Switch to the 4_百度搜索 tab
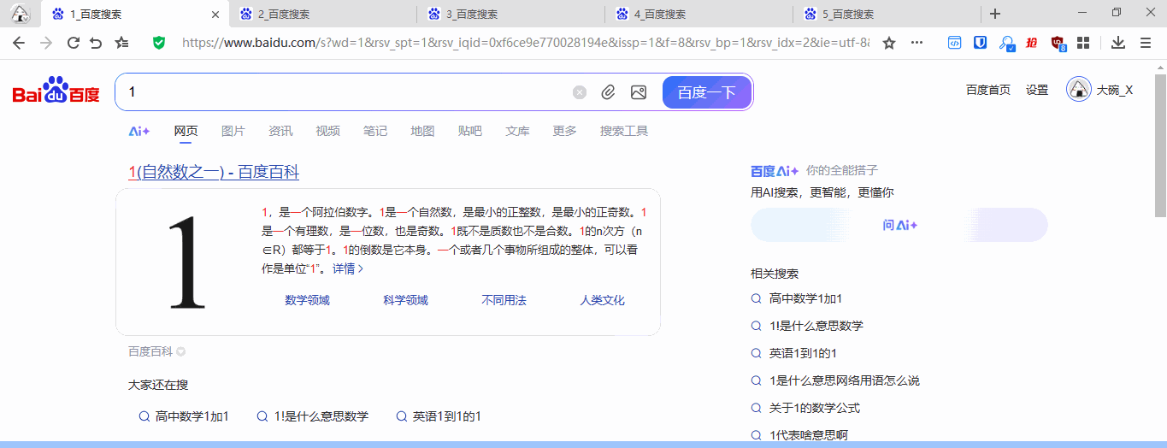Viewport: 1167px width, 448px height. pyautogui.click(x=699, y=14)
